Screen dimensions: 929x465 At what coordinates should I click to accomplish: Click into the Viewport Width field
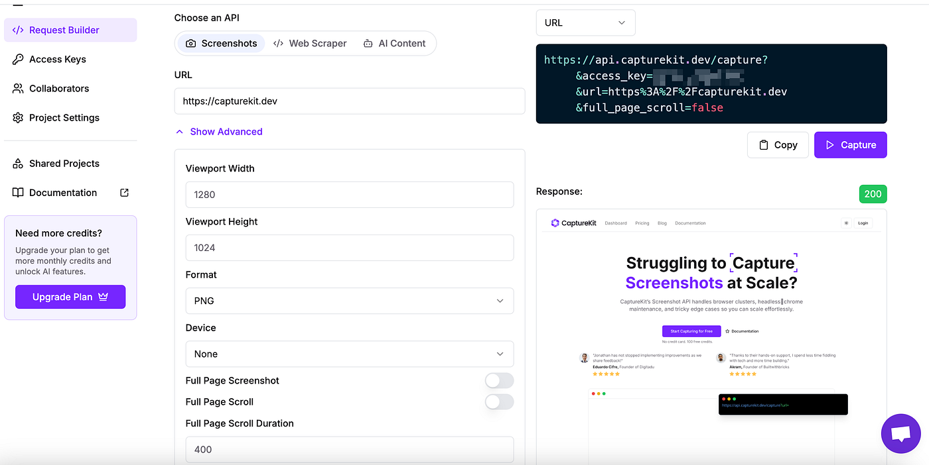349,195
